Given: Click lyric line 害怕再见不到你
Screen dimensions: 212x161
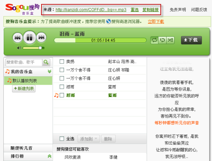Looking at the screenshot, I should click(x=176, y=116).
